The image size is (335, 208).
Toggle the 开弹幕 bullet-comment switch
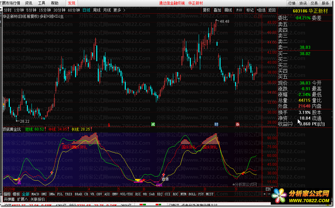tap(9, 199)
